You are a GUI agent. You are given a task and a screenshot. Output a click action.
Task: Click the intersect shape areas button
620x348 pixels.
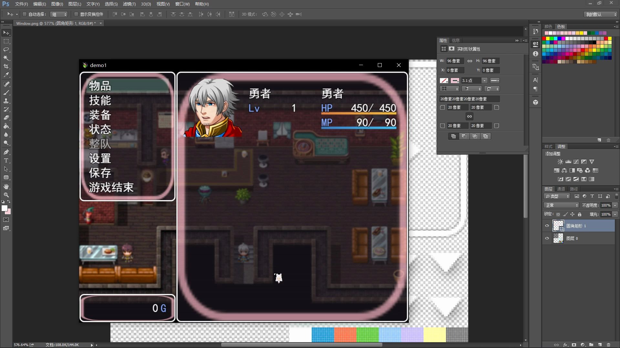475,136
